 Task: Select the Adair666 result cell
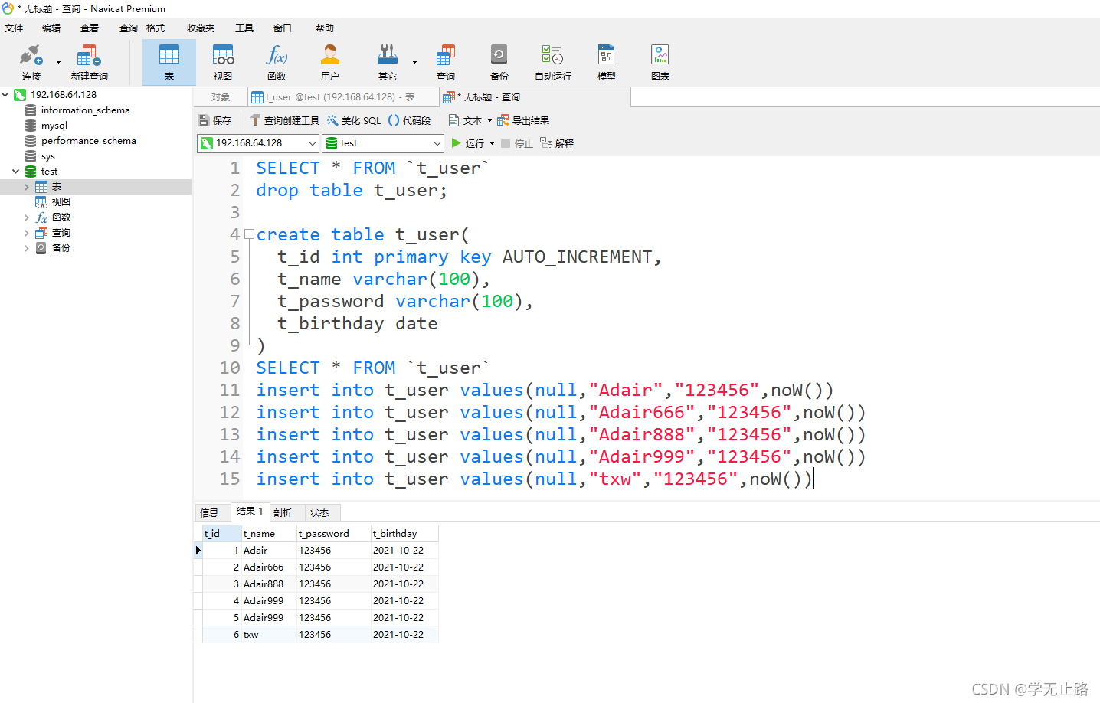click(269, 567)
